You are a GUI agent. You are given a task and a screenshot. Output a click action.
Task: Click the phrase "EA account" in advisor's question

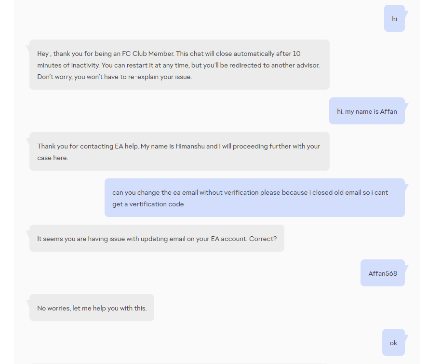pyautogui.click(x=229, y=239)
